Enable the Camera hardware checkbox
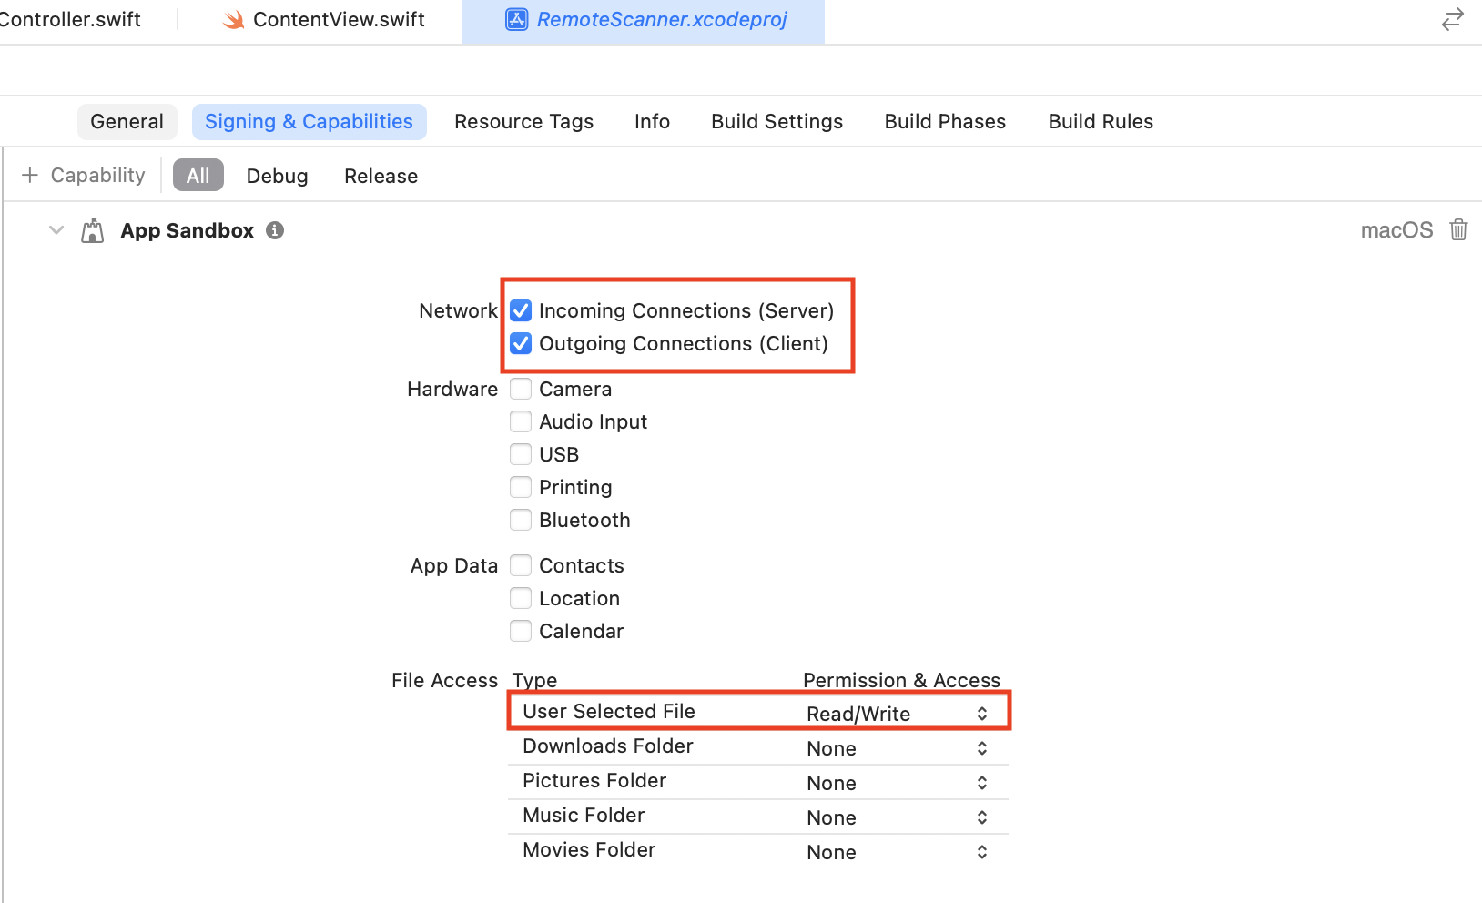 tap(521, 389)
